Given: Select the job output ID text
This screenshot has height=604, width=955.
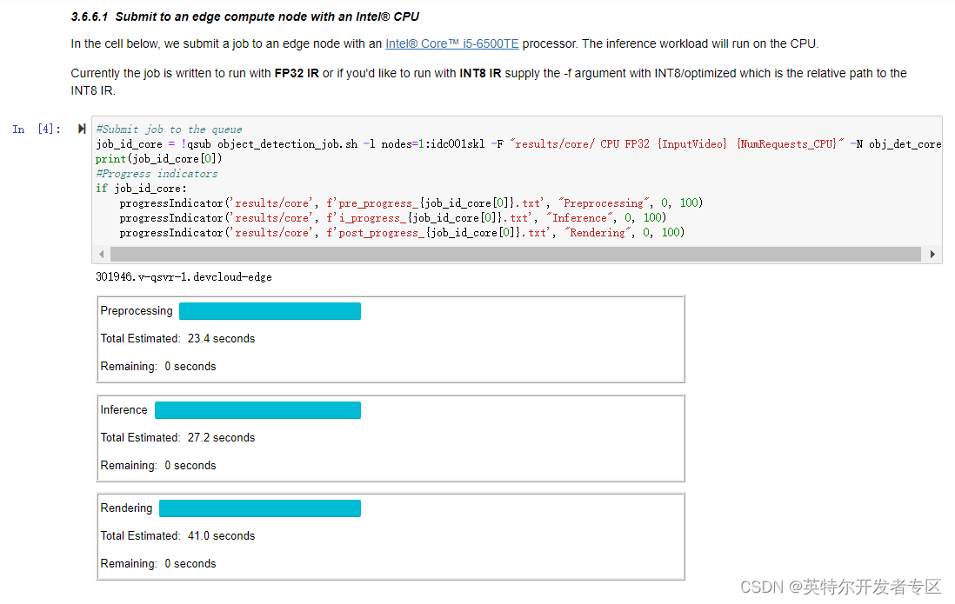Looking at the screenshot, I should (183, 275).
